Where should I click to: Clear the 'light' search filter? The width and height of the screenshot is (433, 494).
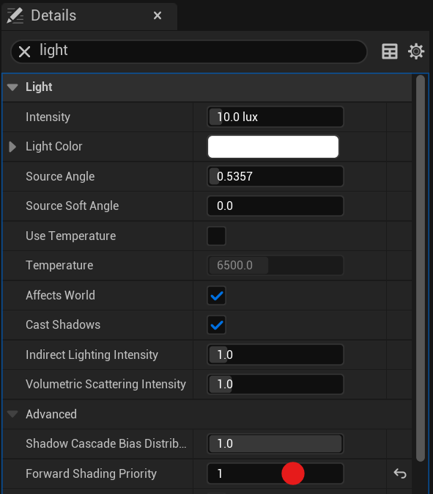pyautogui.click(x=24, y=51)
